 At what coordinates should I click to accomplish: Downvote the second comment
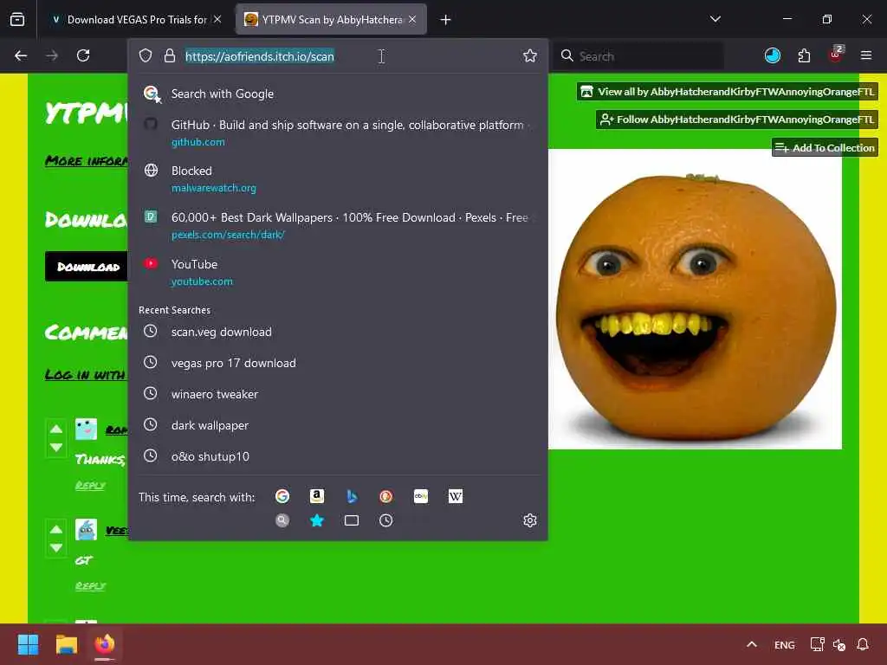point(56,548)
